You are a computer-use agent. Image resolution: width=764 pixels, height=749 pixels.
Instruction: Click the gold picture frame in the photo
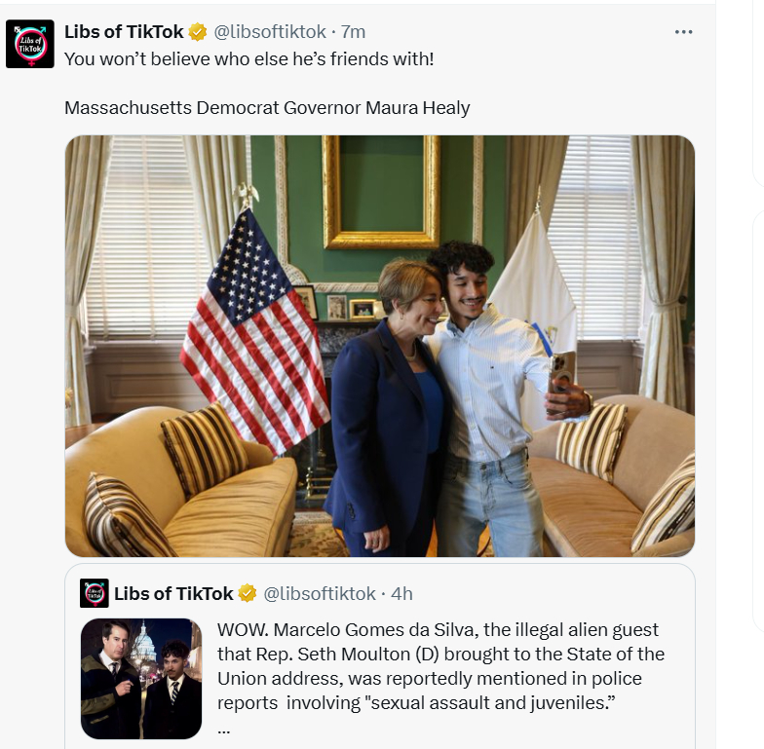[381, 195]
